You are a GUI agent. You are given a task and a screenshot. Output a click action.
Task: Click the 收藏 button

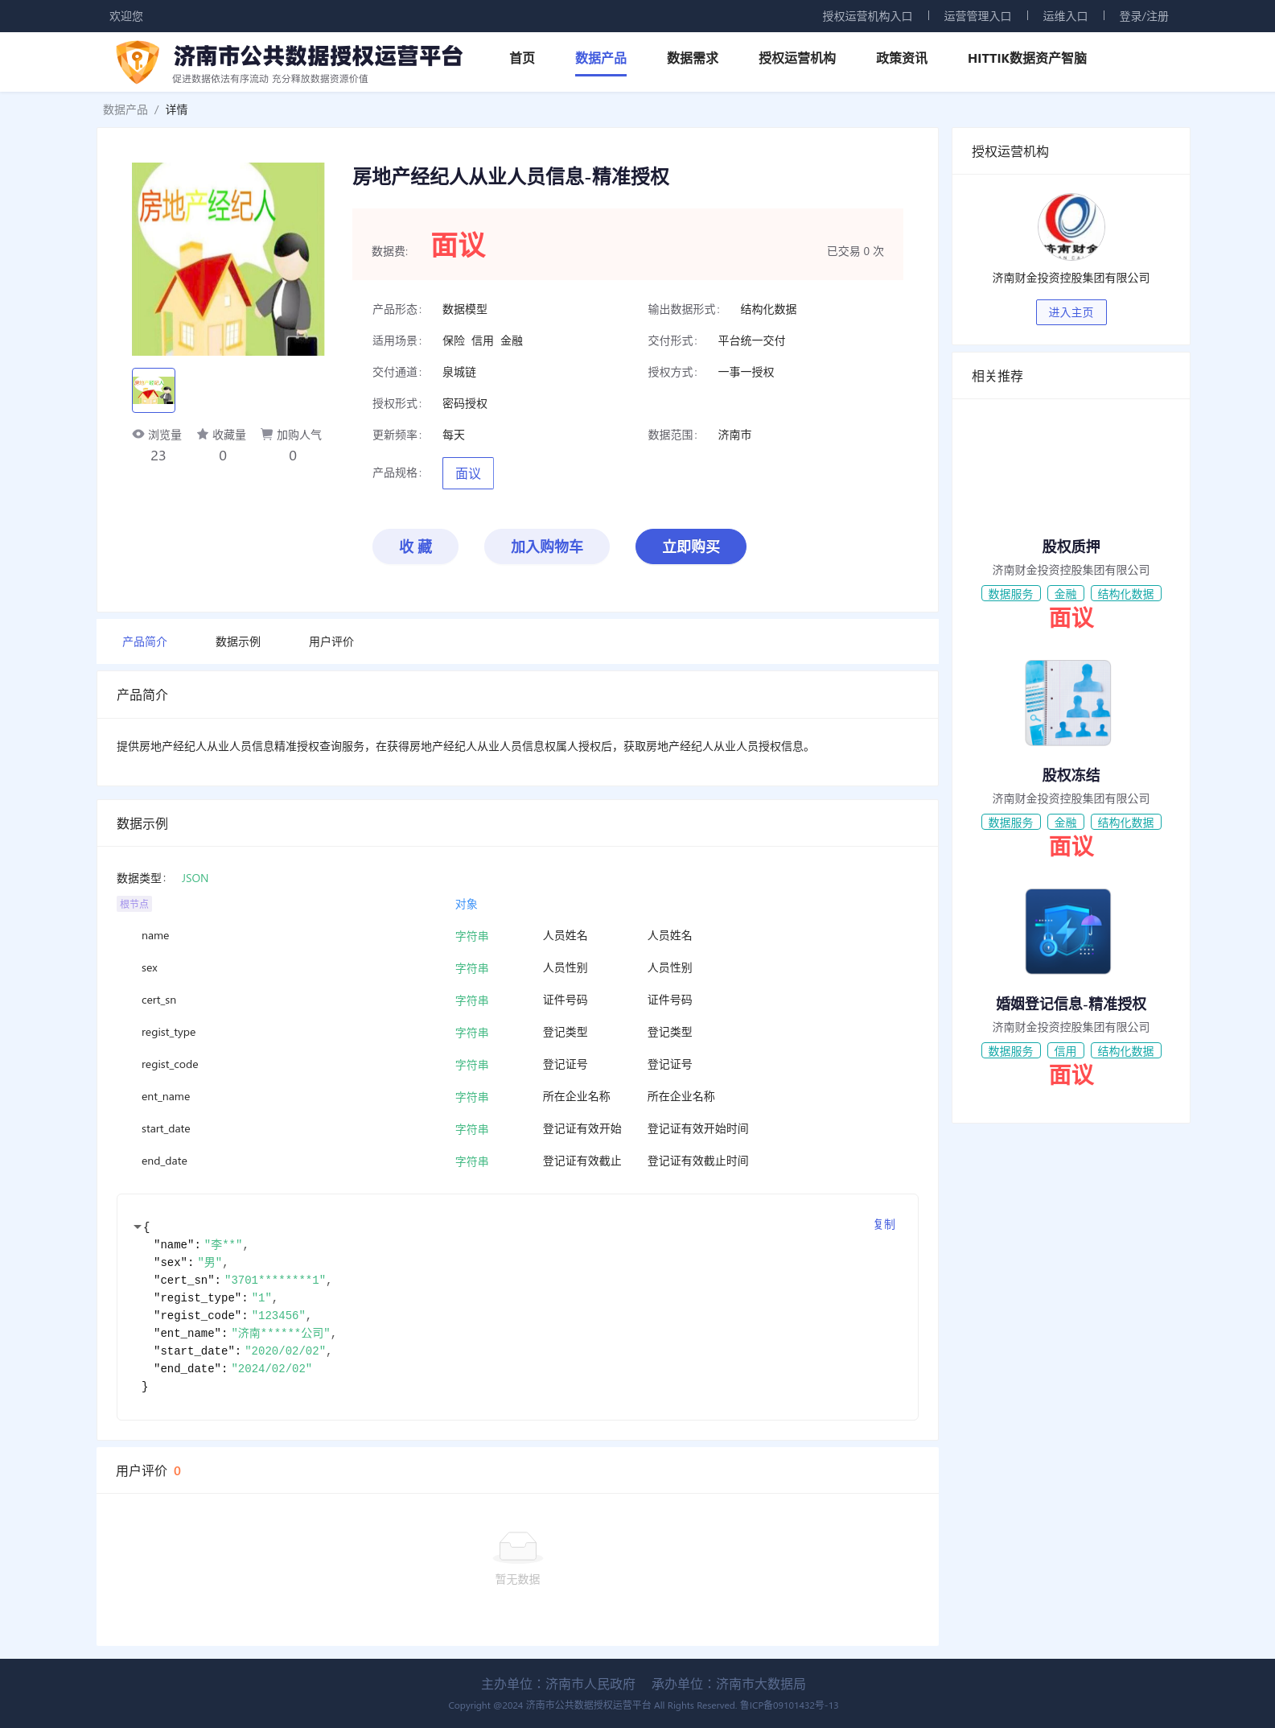pyautogui.click(x=415, y=546)
